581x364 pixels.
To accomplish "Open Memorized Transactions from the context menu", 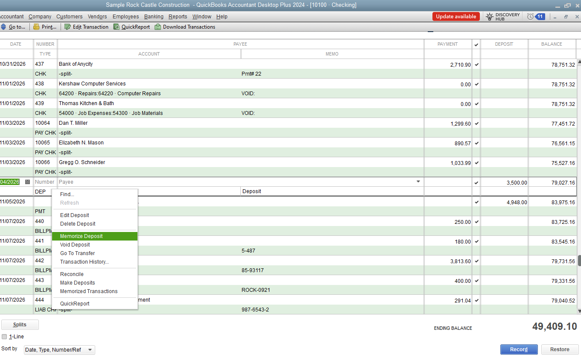I will [x=95, y=291].
